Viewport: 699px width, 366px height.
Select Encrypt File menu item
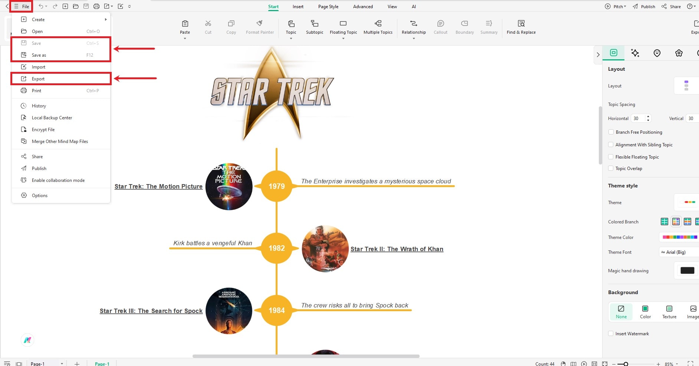(x=61, y=129)
